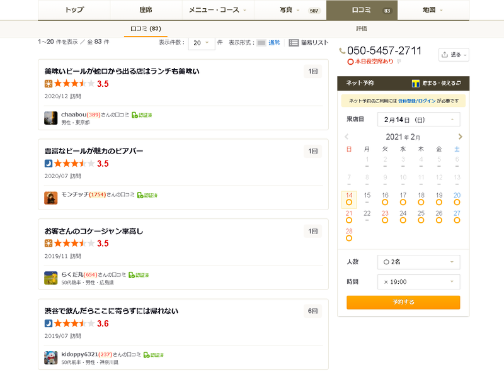The image size is (504, 375).
Task: Switch to the 評価 sub-tab
Action: click(361, 28)
